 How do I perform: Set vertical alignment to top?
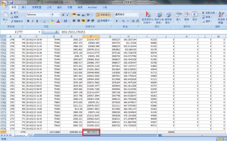click(x=74, y=15)
